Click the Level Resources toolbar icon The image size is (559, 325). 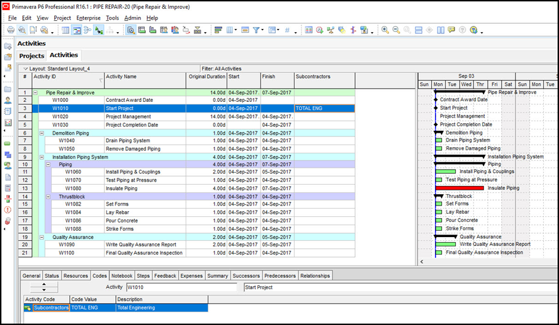point(331,30)
